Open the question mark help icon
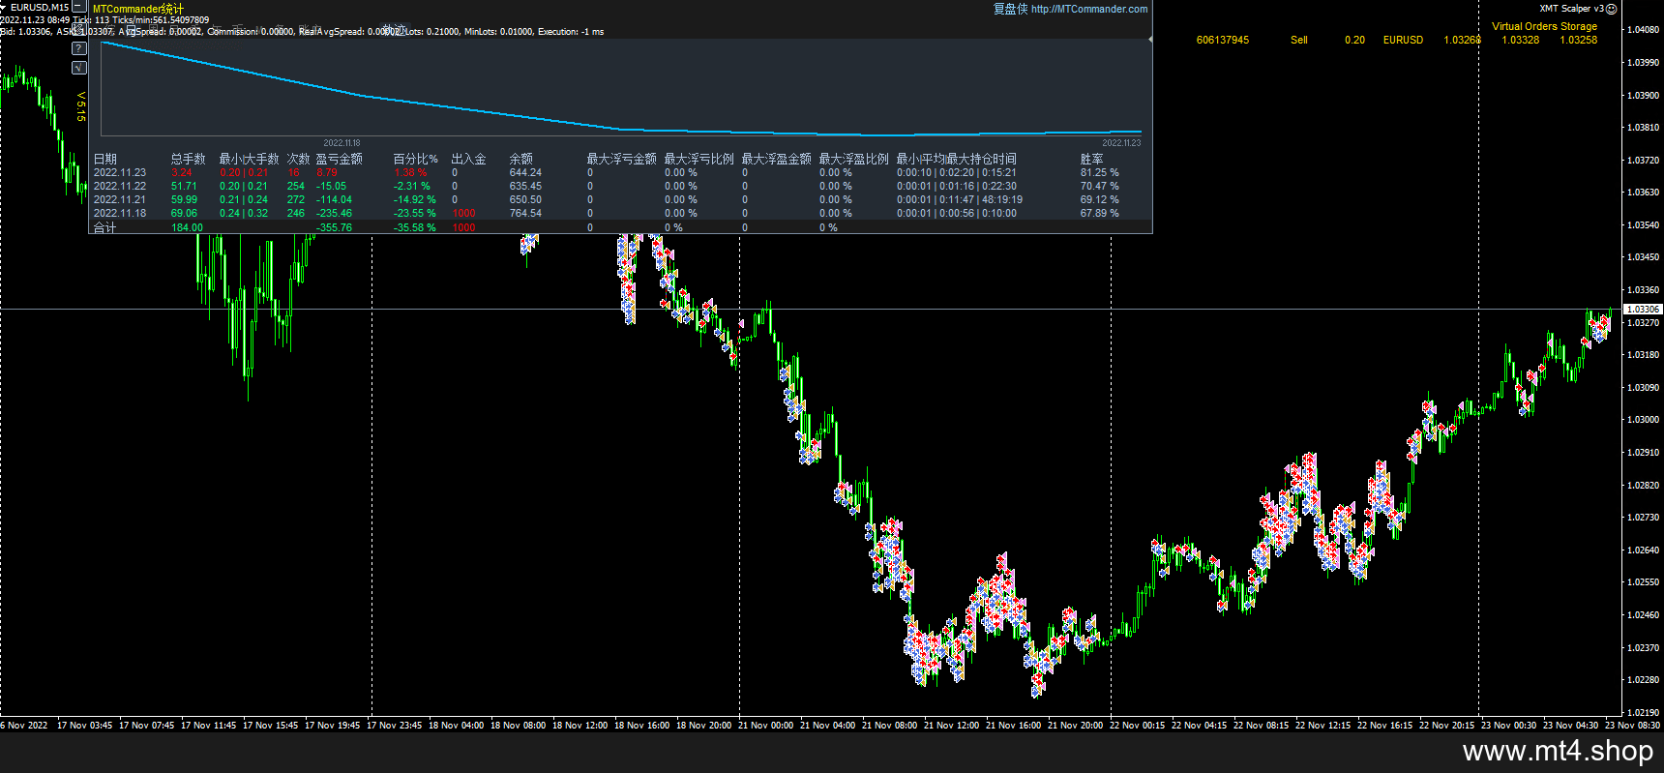1664x773 pixels. pos(79,47)
